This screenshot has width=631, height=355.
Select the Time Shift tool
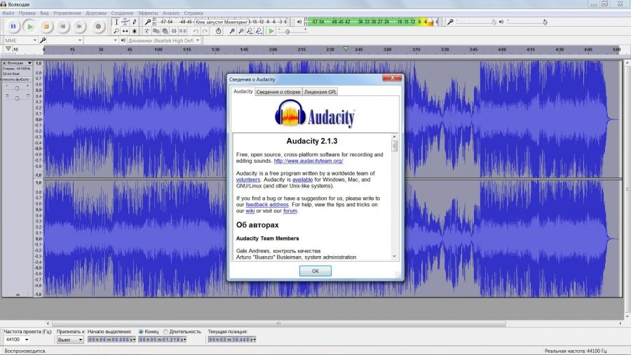tap(125, 32)
